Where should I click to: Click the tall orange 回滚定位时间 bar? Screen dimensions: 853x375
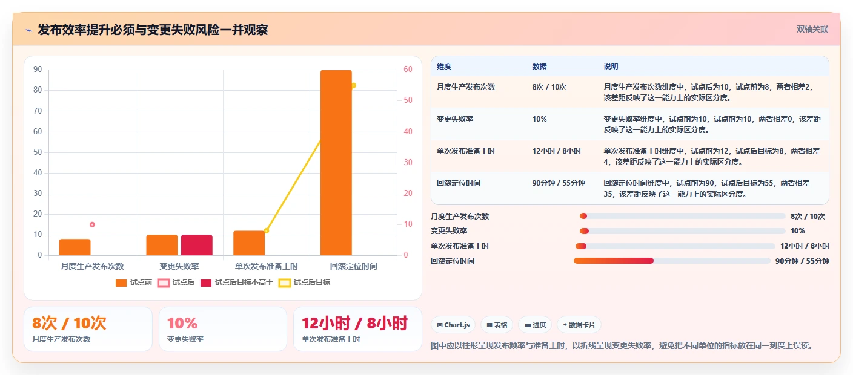[x=336, y=163]
